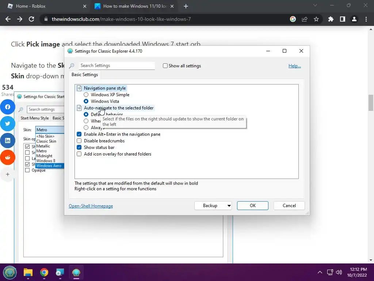Click the Navigation pane style setting icon
Viewport: 374px width, 281px height.
[79, 88]
